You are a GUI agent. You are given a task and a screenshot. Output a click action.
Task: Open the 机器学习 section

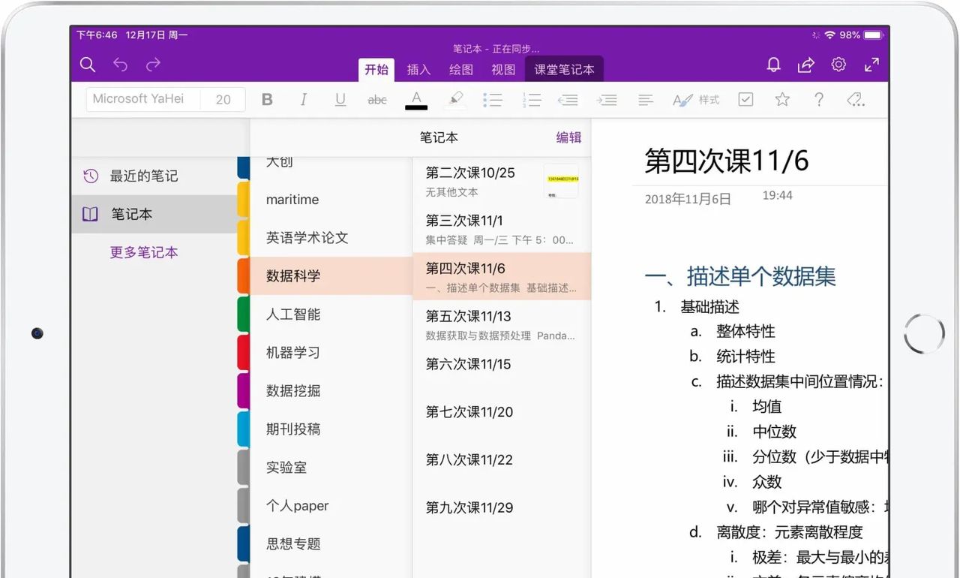pyautogui.click(x=331, y=353)
